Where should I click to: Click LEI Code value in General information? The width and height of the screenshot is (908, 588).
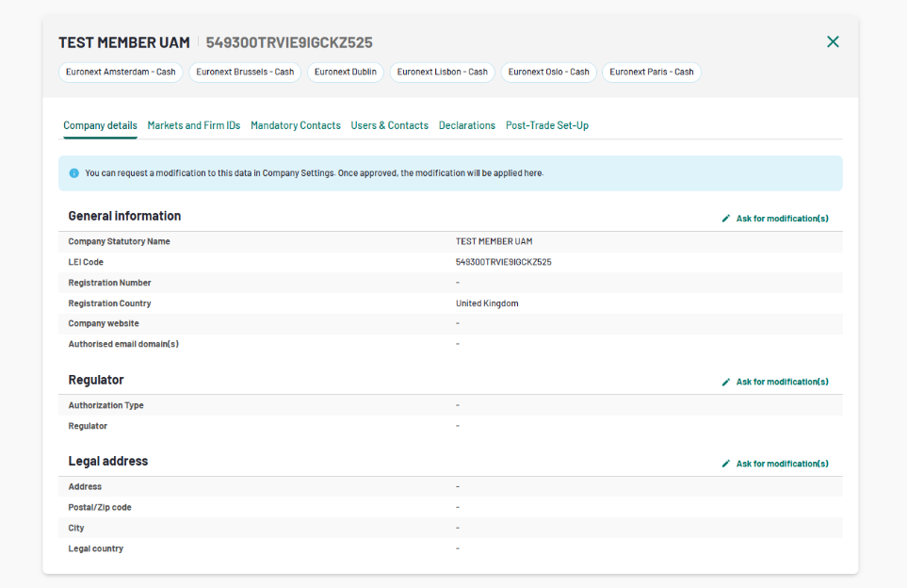click(x=503, y=262)
